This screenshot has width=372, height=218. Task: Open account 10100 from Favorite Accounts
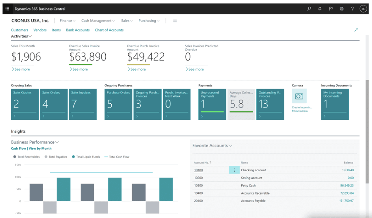click(198, 170)
